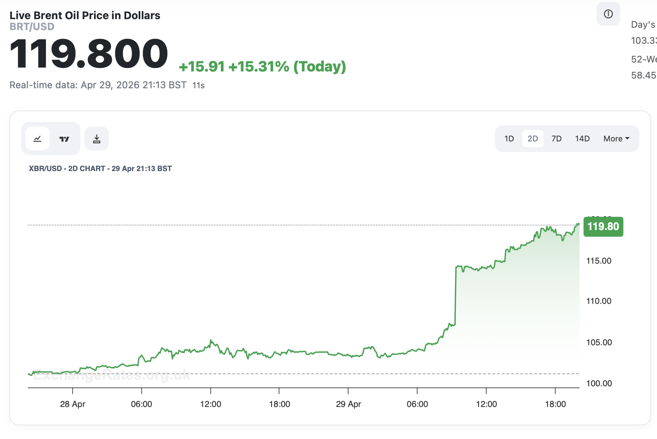This screenshot has width=657, height=439.
Task: Switch to the simple line chart view
Action: pyautogui.click(x=37, y=139)
